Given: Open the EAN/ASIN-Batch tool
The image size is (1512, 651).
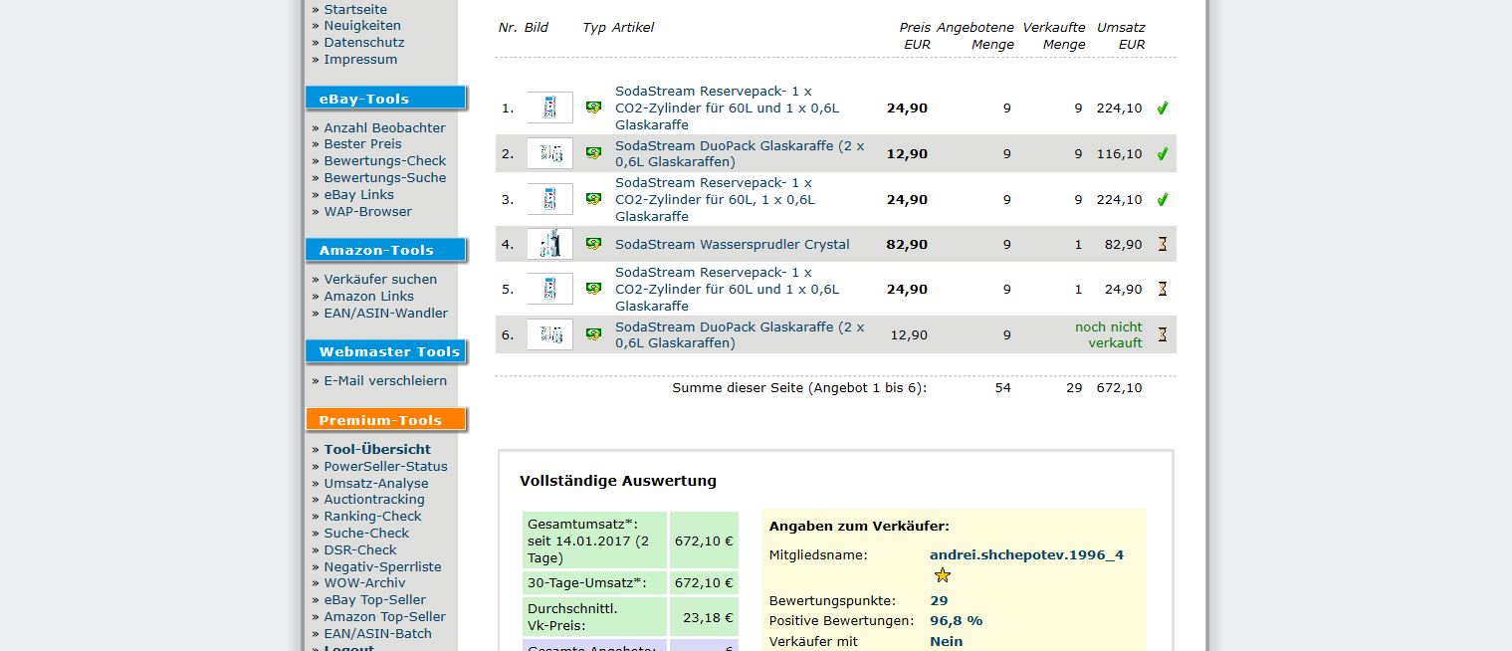Looking at the screenshot, I should tap(378, 633).
